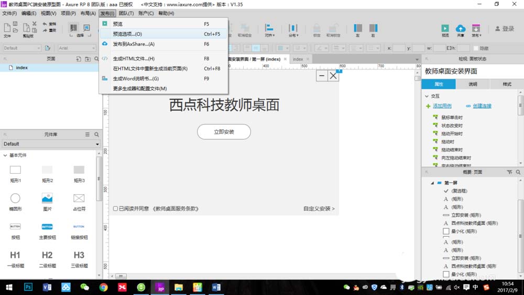The height and width of the screenshot is (295, 524).
Task: Open the Help (帮助) menu
Action: click(166, 14)
